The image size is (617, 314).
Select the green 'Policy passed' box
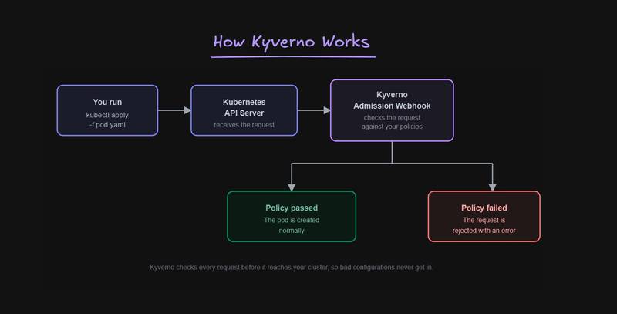(x=292, y=217)
